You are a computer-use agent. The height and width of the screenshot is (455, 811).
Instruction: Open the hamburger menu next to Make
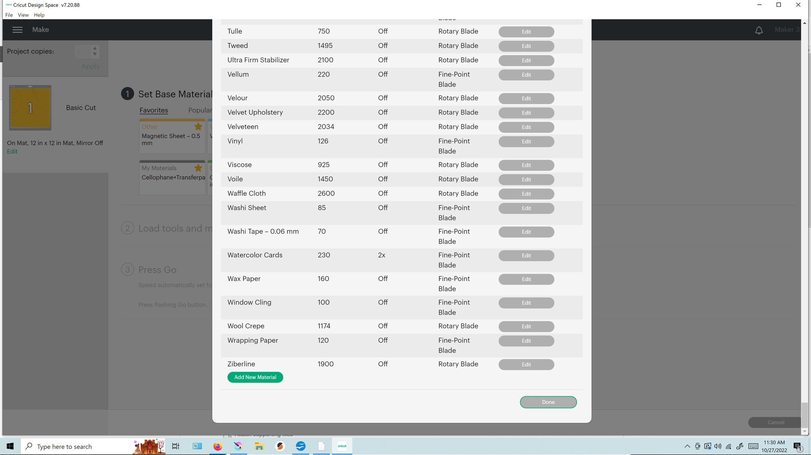point(17,30)
